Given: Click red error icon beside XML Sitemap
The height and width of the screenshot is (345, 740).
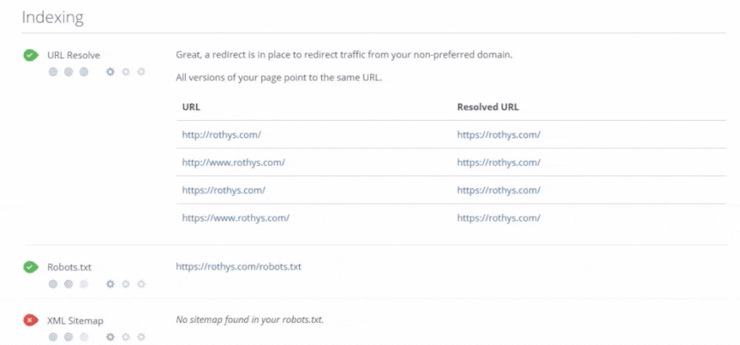Looking at the screenshot, I should coord(31,320).
